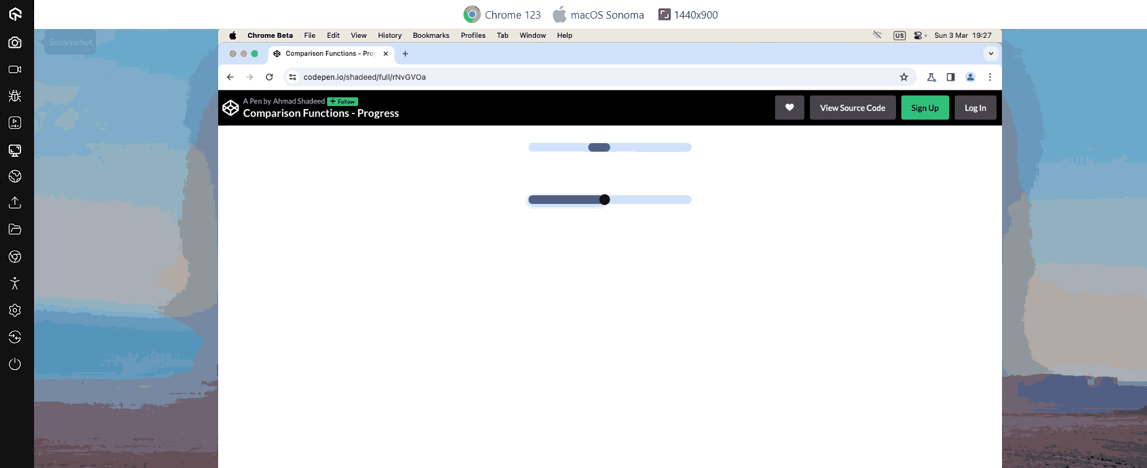
Task: Open the Help menu
Action: 565,35
